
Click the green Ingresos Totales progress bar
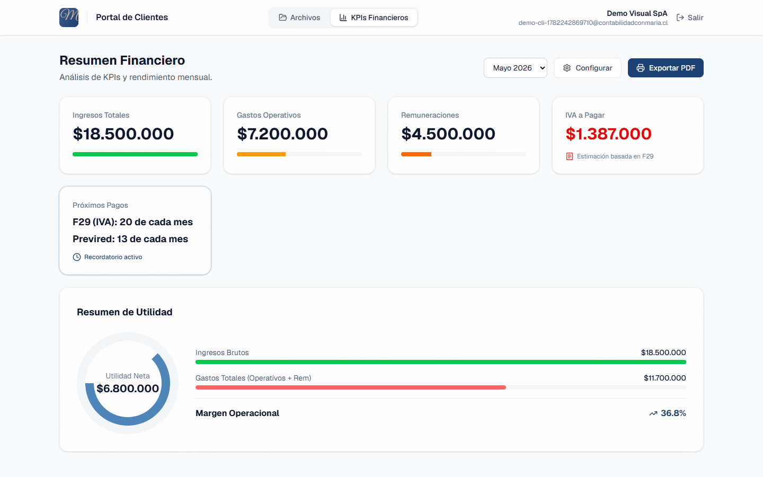tap(135, 154)
